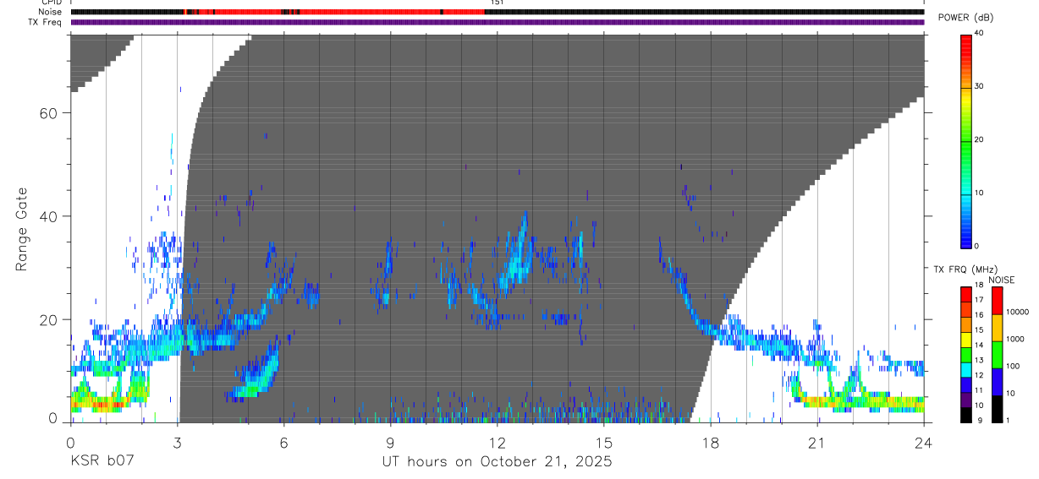This screenshot has height=479, width=1039.
Task: Click the 'TX Freq' row label
Action: tap(47, 21)
